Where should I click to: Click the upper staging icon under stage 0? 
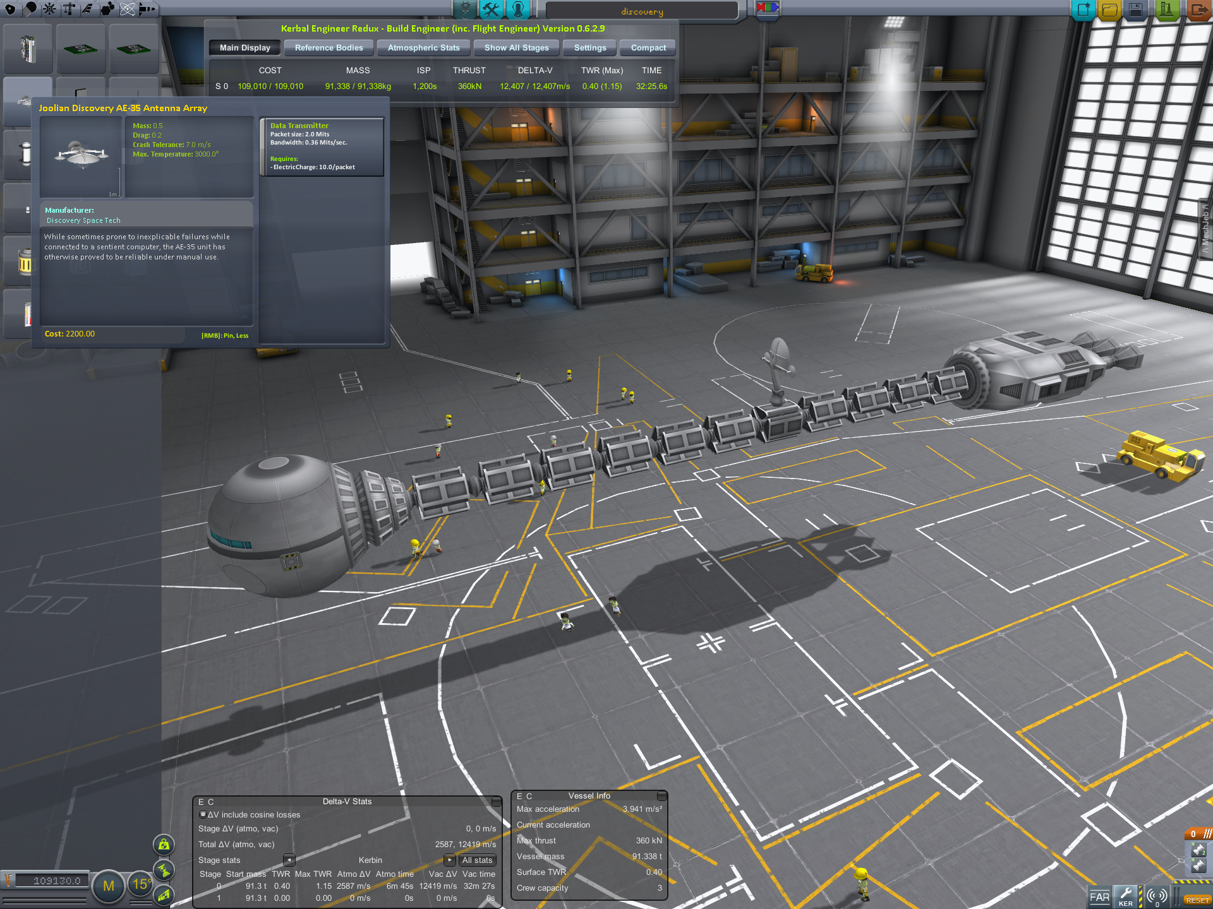point(1198,850)
